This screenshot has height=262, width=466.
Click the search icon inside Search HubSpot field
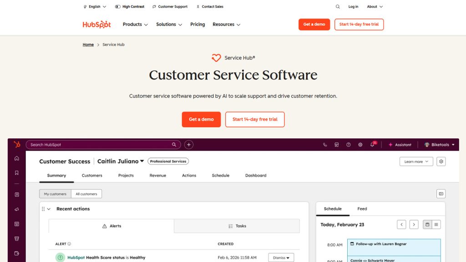coord(174,145)
